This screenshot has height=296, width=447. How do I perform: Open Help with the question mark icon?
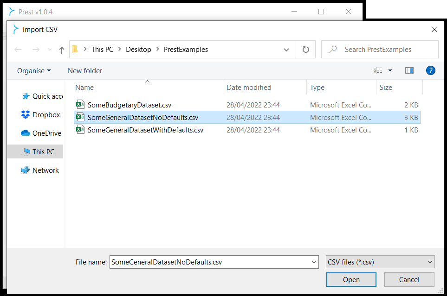pos(430,70)
